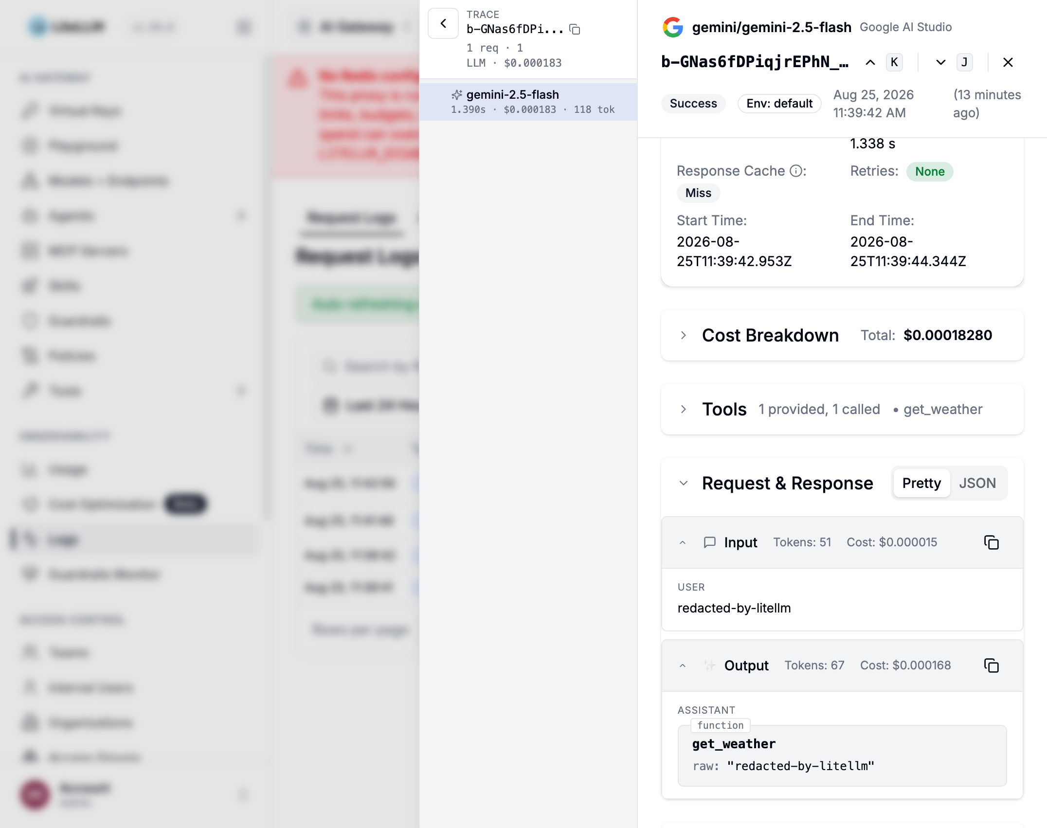Image resolution: width=1047 pixels, height=828 pixels.
Task: Expand the Cost Breakdown section
Action: click(x=684, y=335)
